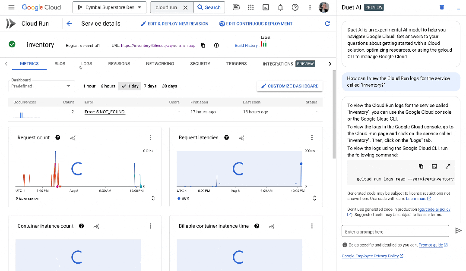Select the 30 days time range
Viewport: 466px width, 271px height.
click(169, 86)
